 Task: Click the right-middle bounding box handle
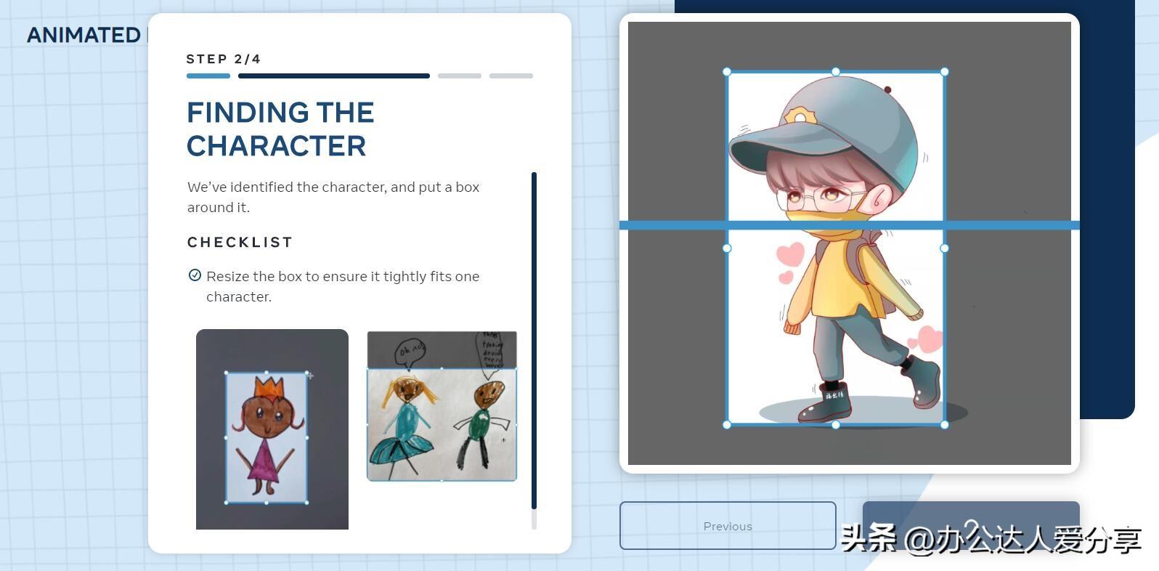944,248
